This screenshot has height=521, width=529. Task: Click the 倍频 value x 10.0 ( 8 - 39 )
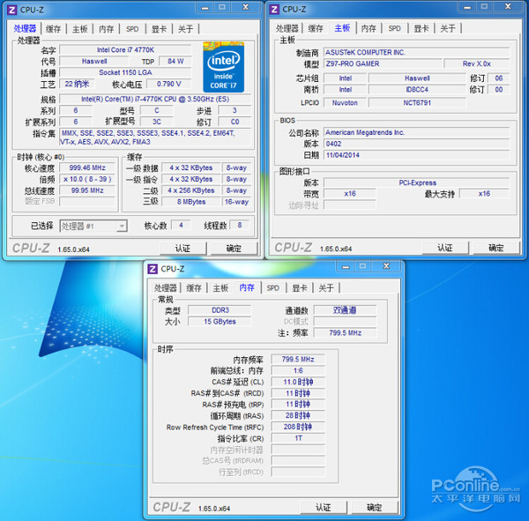coord(87,179)
